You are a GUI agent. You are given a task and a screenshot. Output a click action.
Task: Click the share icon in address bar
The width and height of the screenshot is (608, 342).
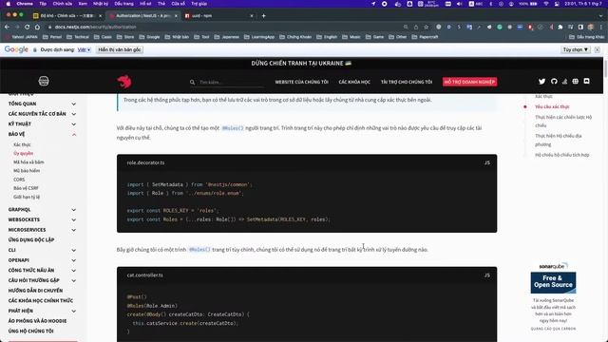click(x=416, y=27)
